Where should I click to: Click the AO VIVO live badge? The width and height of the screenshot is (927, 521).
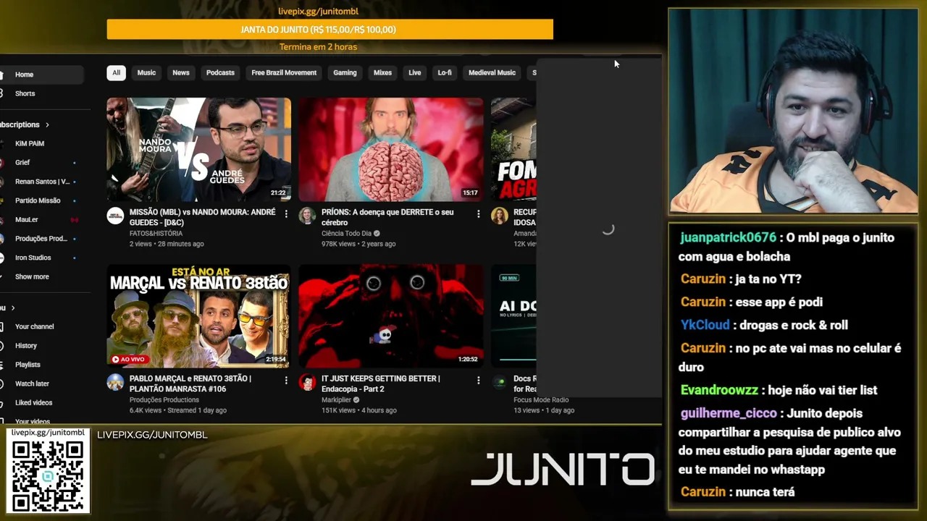pyautogui.click(x=128, y=359)
